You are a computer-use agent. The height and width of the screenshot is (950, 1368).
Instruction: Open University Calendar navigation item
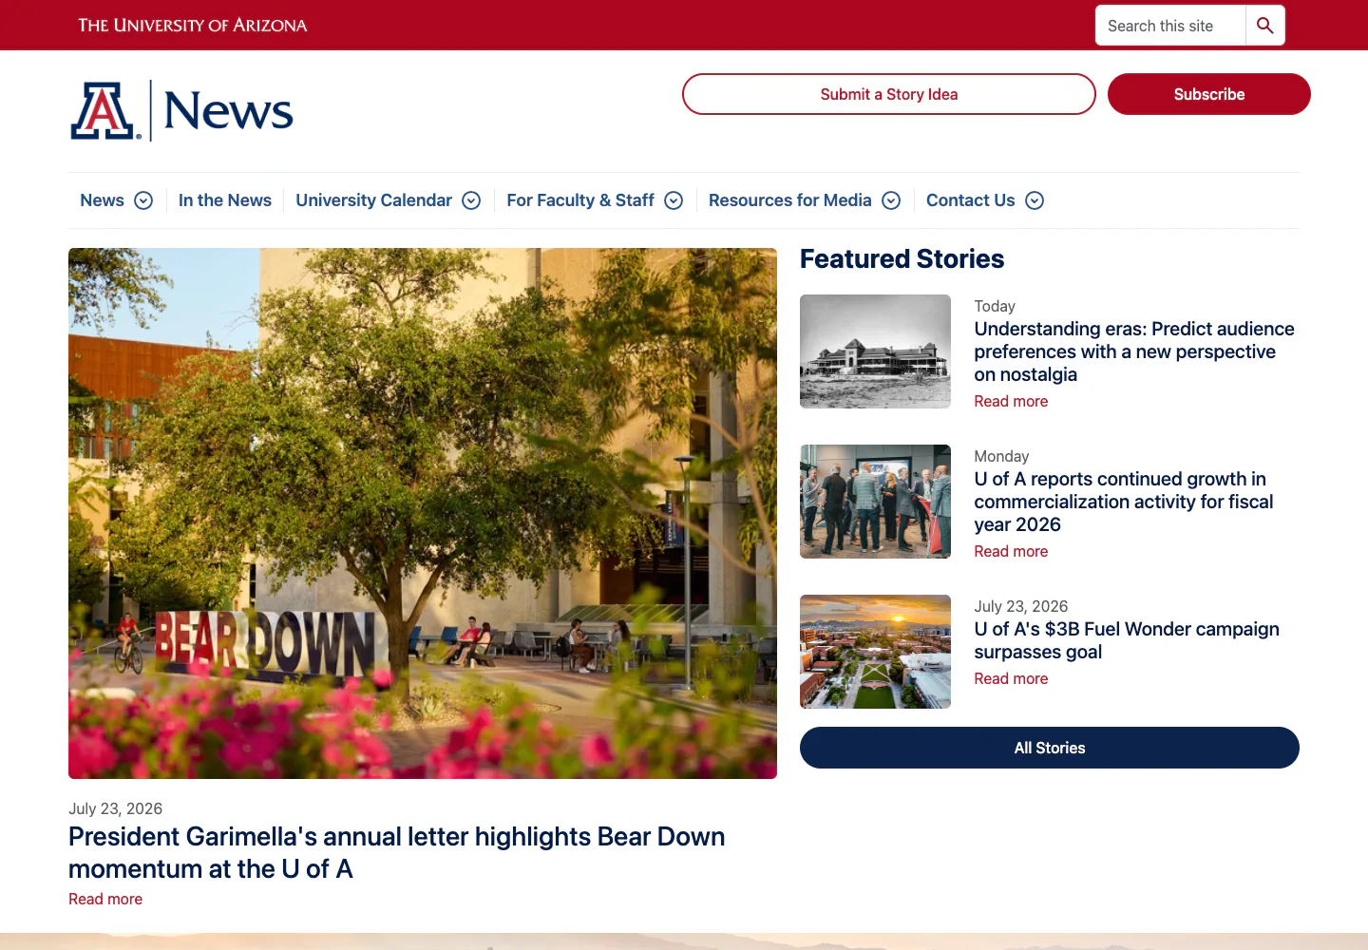pyautogui.click(x=373, y=200)
